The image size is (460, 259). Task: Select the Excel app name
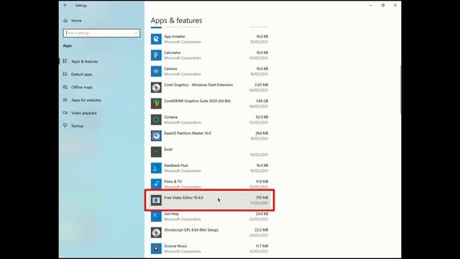[x=168, y=150]
